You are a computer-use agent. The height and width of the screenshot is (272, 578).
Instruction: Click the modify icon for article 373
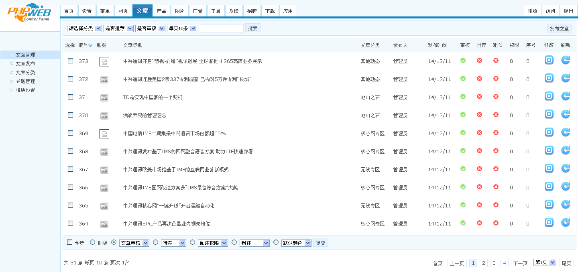[549, 60]
